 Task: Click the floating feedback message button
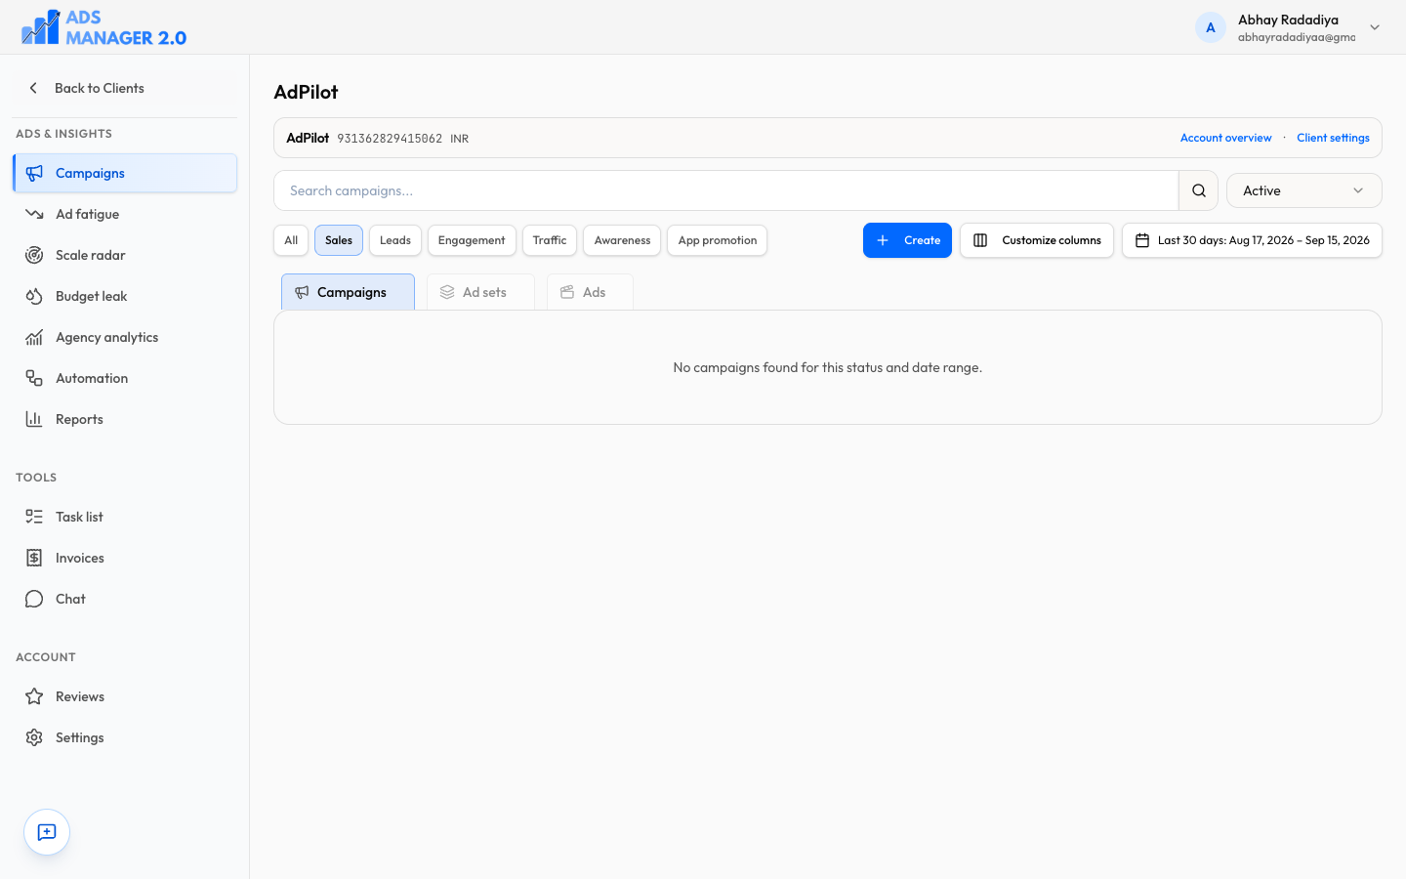47,832
